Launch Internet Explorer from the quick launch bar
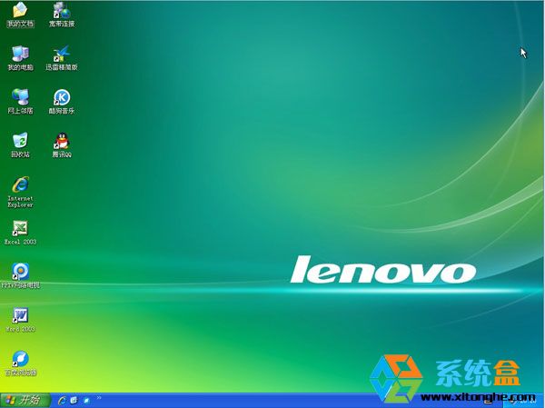Screen dimensions: 545x408 click(62, 401)
